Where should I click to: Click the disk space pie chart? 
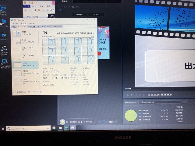(131, 116)
